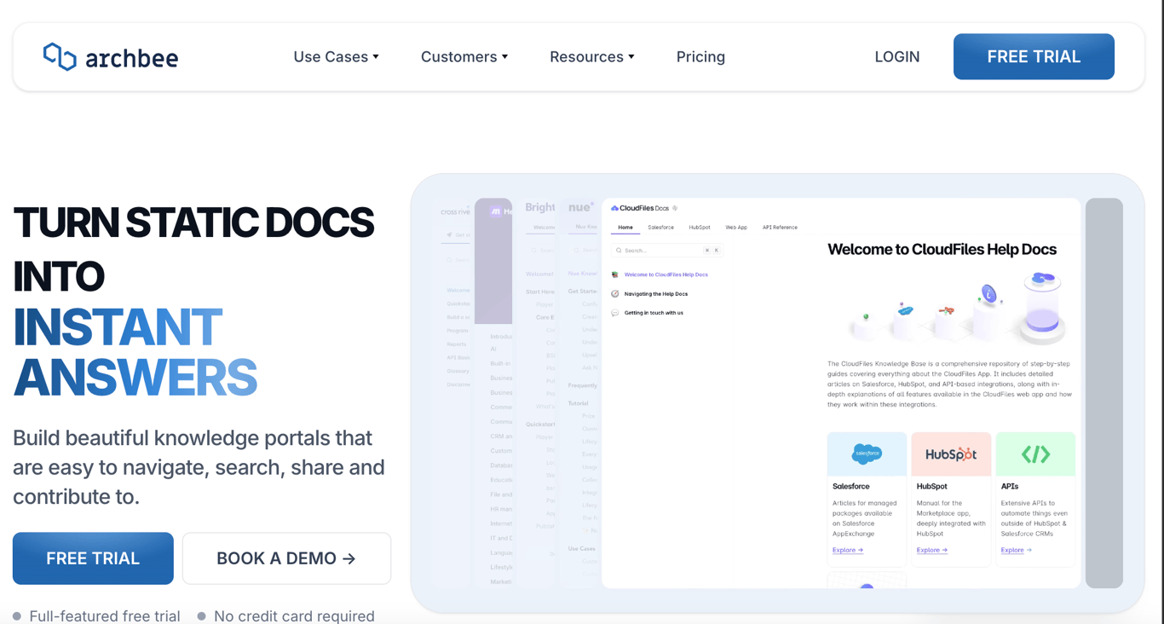Click the 'TURN STATIC DOCS' headline text
The height and width of the screenshot is (624, 1164).
[x=193, y=222]
